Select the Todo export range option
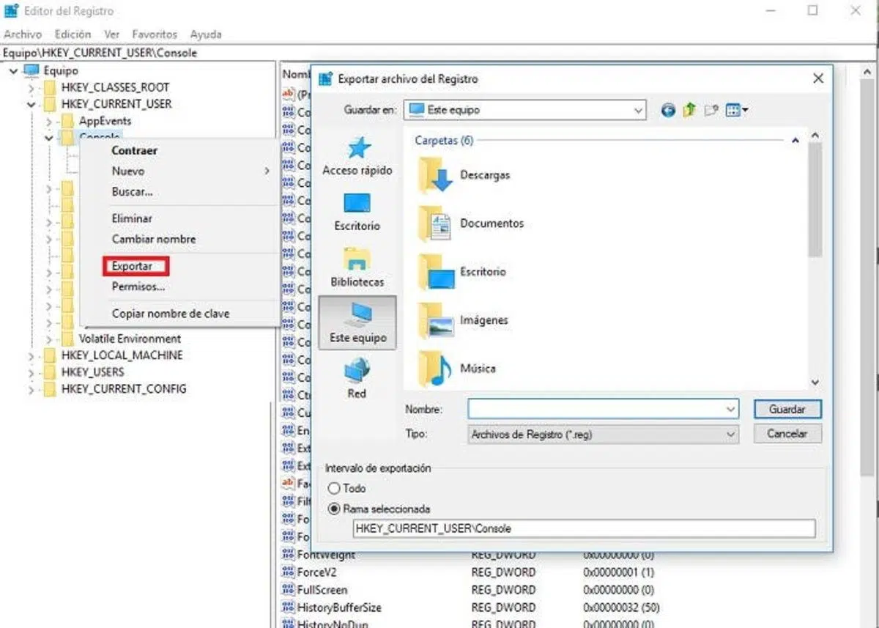This screenshot has width=879, height=628. (x=335, y=488)
